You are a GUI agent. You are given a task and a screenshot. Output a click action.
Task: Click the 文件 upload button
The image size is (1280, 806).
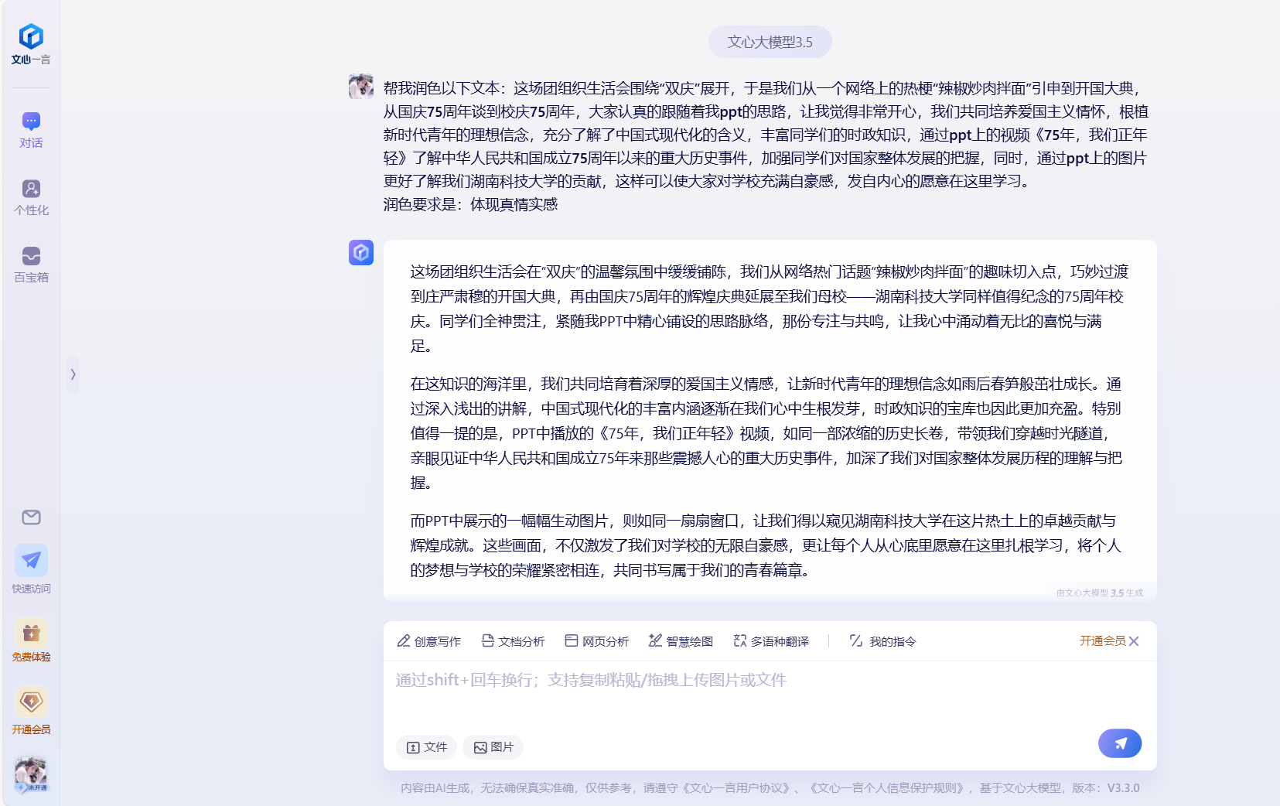tap(427, 747)
